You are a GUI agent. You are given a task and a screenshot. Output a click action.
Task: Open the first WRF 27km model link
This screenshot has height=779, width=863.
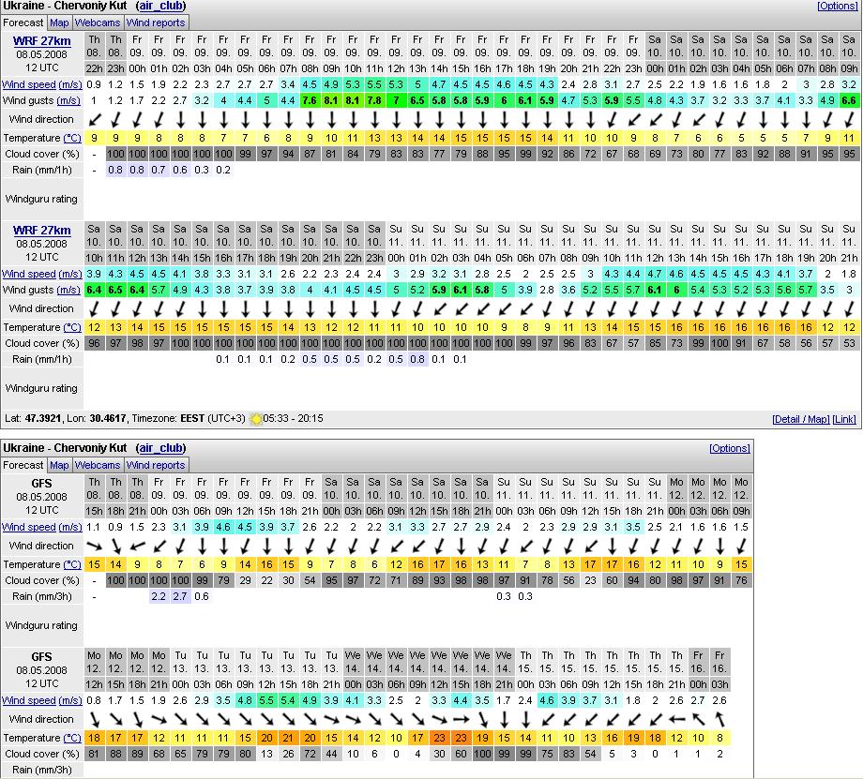coord(41,41)
